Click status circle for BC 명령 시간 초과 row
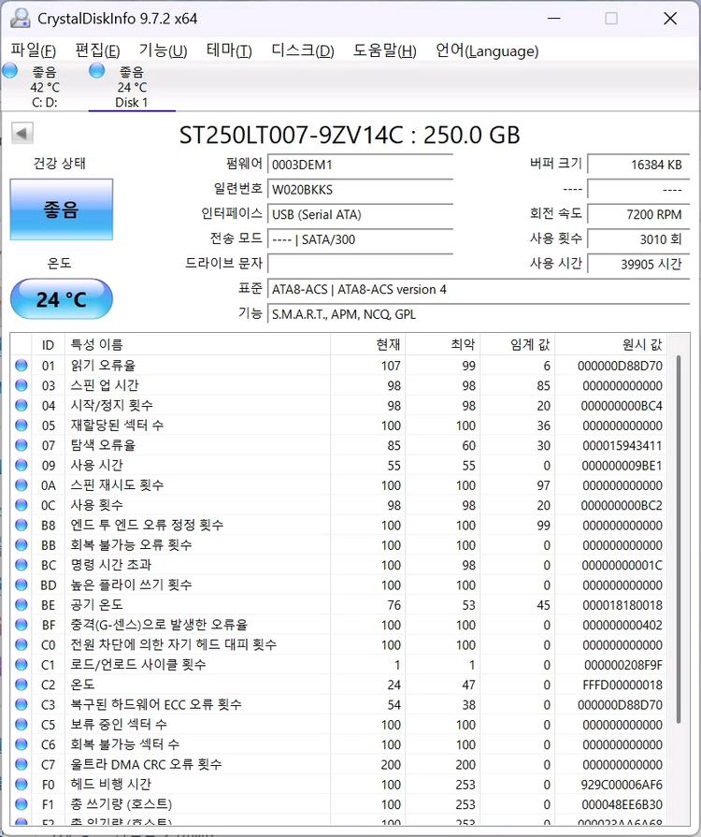Image resolution: width=701 pixels, height=837 pixels. [21, 564]
